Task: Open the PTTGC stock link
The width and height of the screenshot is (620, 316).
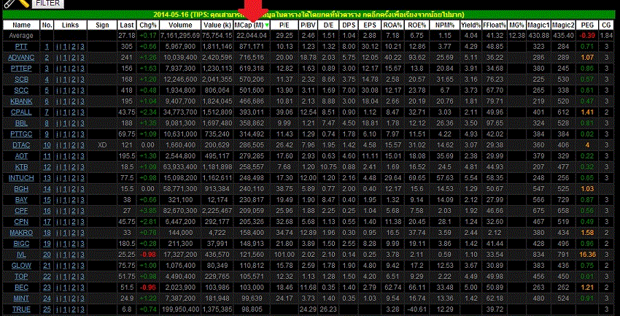Action: click(21, 134)
